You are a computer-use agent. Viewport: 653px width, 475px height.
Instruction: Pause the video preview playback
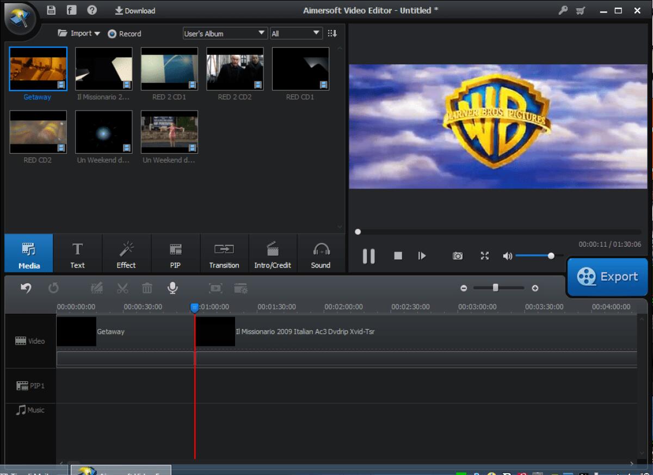pyautogui.click(x=368, y=255)
